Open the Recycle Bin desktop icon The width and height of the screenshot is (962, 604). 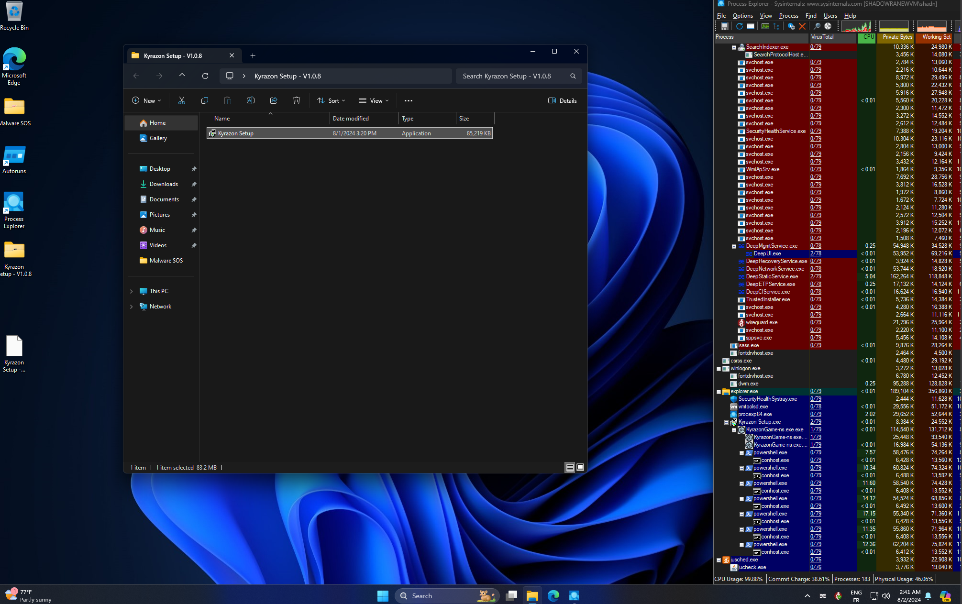tap(14, 16)
